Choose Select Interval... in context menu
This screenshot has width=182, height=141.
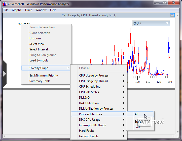coord(40,49)
